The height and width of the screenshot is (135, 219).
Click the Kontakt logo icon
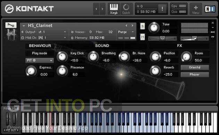pos(9,9)
